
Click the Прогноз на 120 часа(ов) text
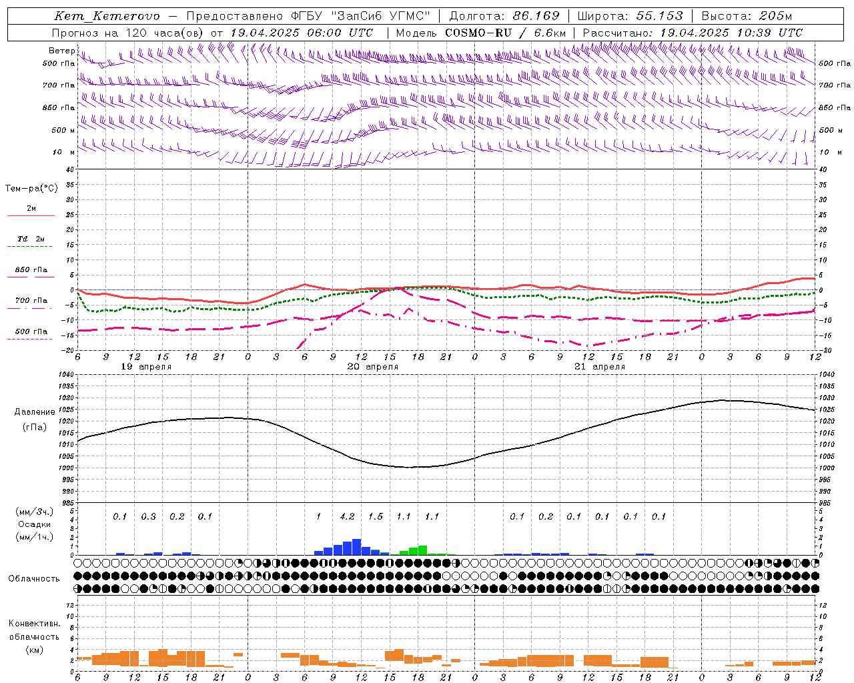click(x=128, y=33)
